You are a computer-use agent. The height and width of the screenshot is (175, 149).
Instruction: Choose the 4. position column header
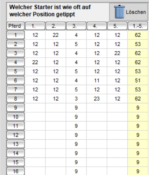(x=96, y=26)
